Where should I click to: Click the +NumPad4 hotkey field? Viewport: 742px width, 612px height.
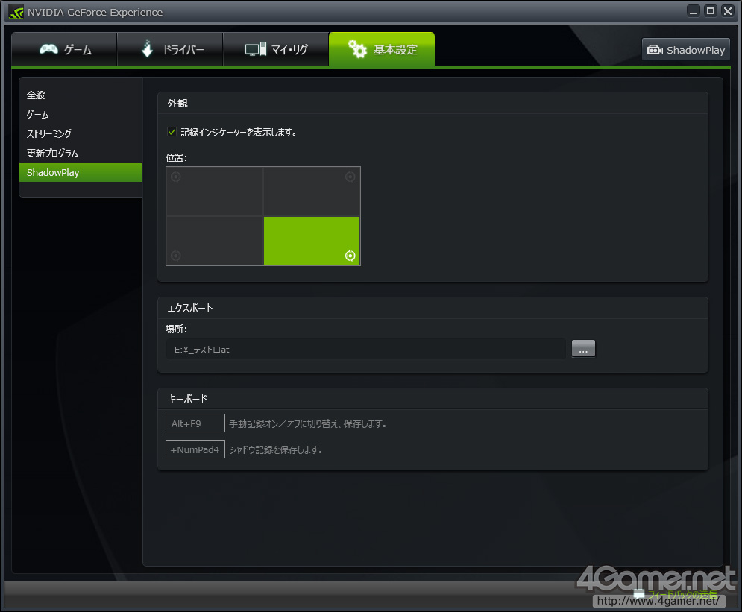(x=195, y=449)
